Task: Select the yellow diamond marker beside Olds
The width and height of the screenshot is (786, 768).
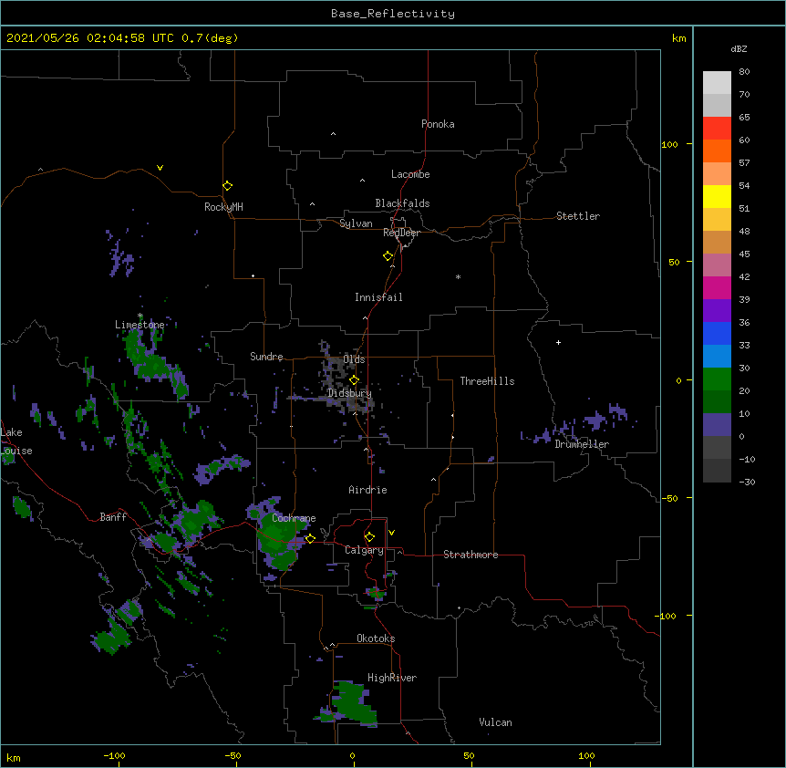Action: pyautogui.click(x=355, y=380)
